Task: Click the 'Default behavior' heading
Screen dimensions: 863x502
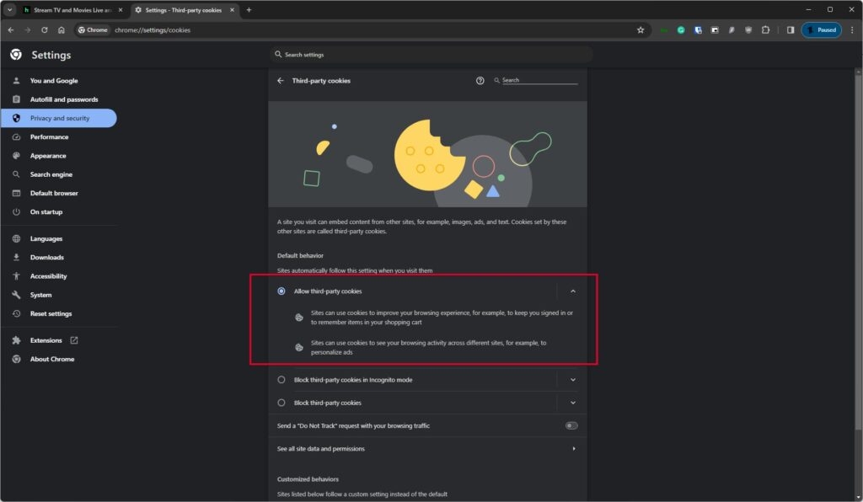Action: (300, 256)
